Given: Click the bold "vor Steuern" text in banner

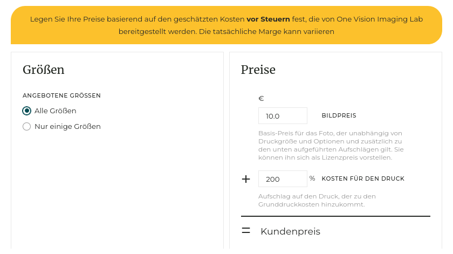Looking at the screenshot, I should click(x=268, y=19).
